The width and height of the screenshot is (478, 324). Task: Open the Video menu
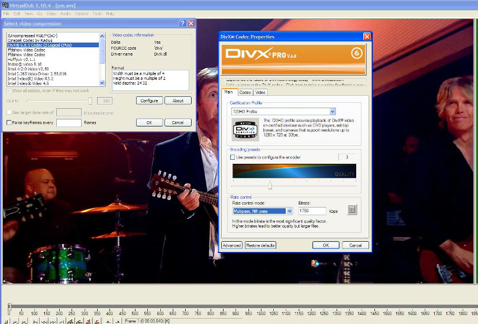(51, 14)
